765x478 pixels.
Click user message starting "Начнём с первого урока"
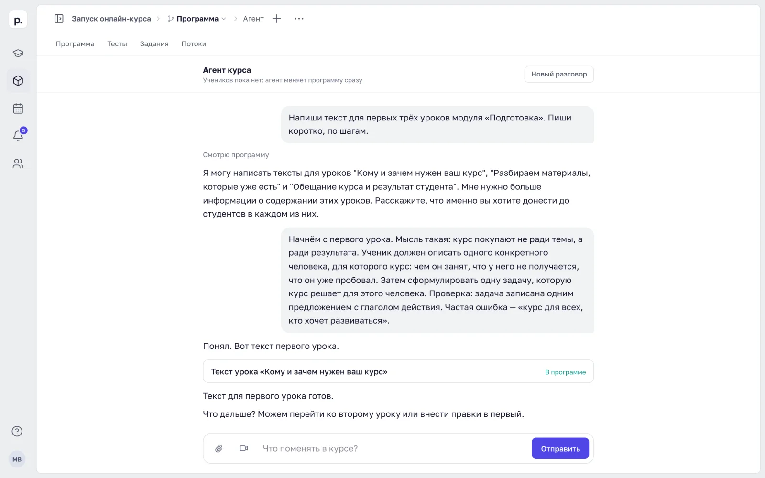click(x=437, y=280)
